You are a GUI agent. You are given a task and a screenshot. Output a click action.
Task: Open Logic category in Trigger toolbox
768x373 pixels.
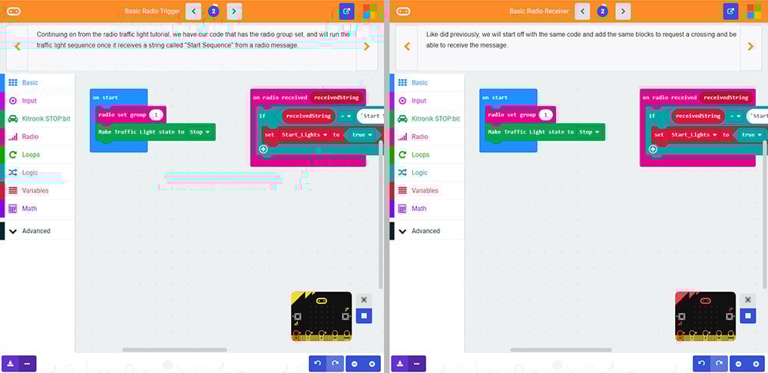click(x=38, y=173)
